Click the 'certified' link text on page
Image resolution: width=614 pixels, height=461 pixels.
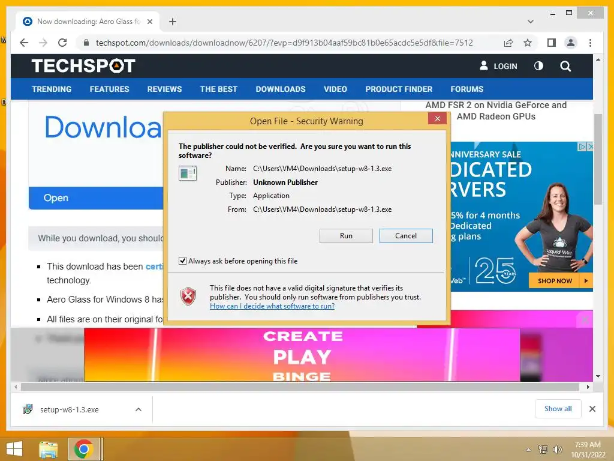[154, 267]
